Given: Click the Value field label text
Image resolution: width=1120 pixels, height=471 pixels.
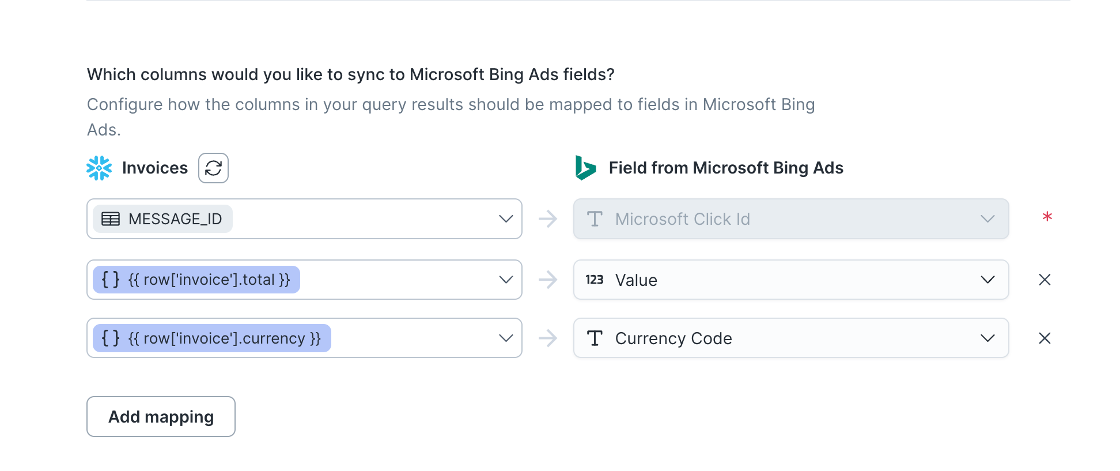Looking at the screenshot, I should [636, 280].
